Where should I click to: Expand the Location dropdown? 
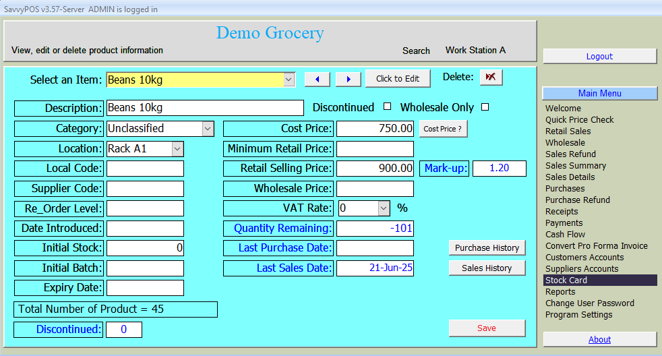[x=177, y=148]
